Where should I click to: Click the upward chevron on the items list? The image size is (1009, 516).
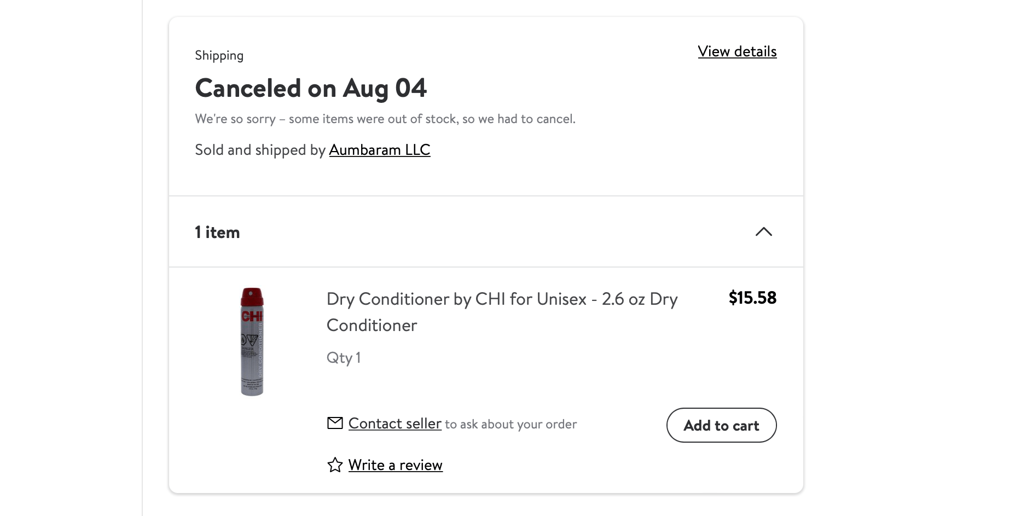[764, 232]
